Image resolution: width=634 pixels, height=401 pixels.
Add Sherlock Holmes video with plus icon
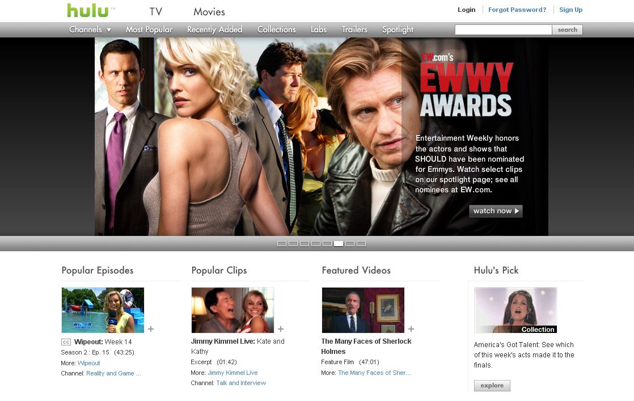[x=411, y=329]
